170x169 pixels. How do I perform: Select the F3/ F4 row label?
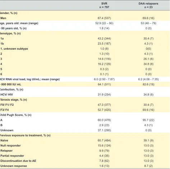pos(5,110)
